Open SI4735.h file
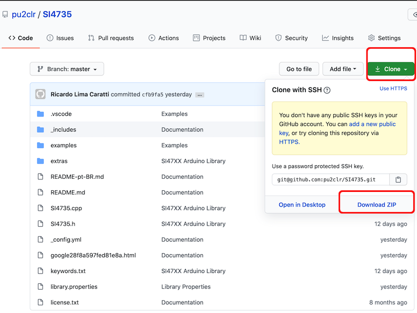The height and width of the screenshot is (313, 417). click(x=63, y=224)
